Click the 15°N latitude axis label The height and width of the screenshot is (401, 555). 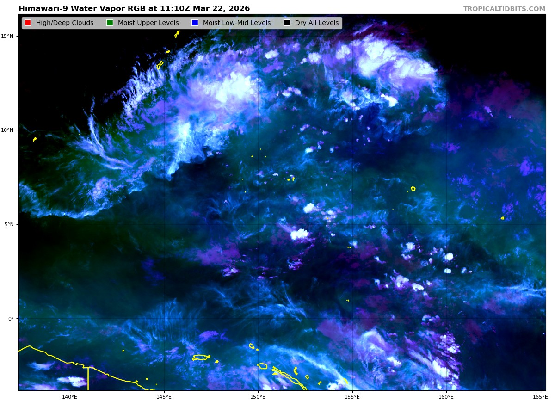pyautogui.click(x=9, y=36)
